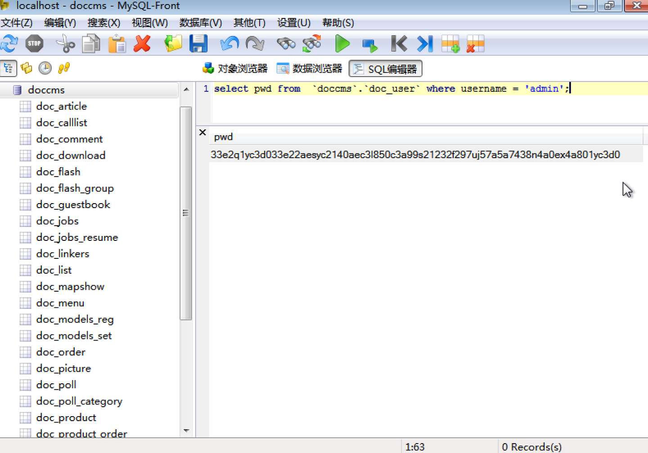
Task: Click the tree scrollbar down arrow
Action: coord(186,431)
